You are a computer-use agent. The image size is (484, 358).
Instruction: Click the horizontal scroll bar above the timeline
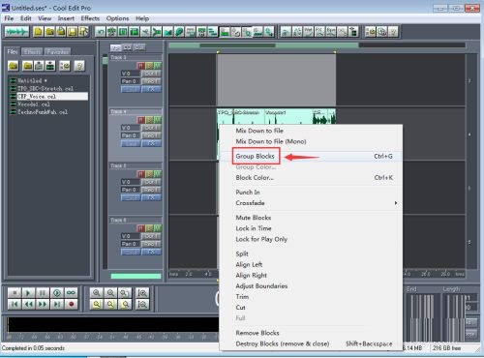pos(318,45)
